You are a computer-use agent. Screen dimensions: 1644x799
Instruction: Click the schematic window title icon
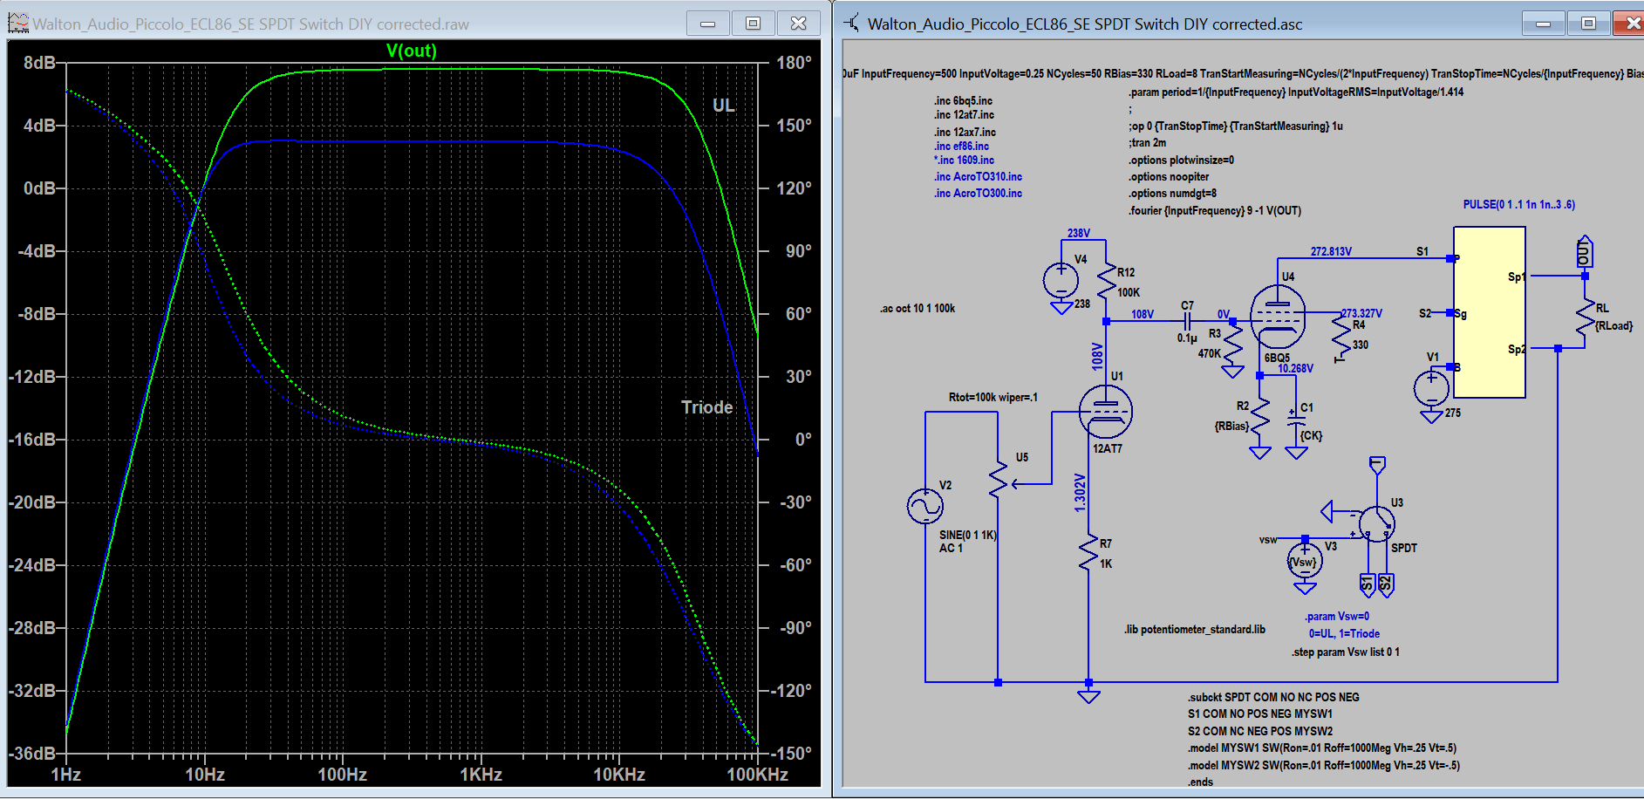click(851, 23)
